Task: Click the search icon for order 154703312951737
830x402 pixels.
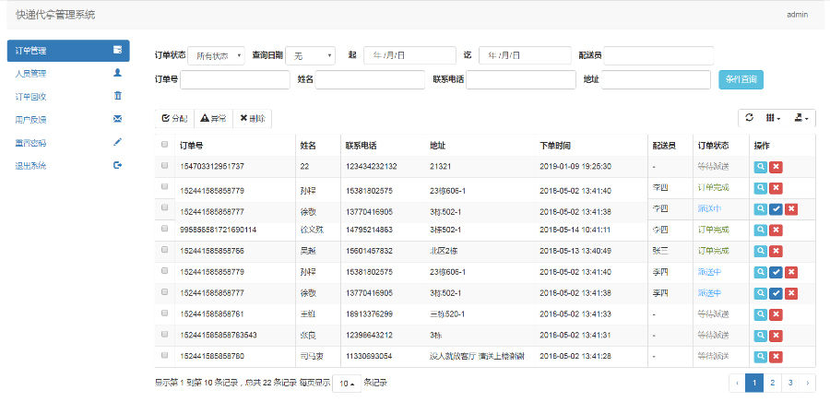Action: point(761,166)
